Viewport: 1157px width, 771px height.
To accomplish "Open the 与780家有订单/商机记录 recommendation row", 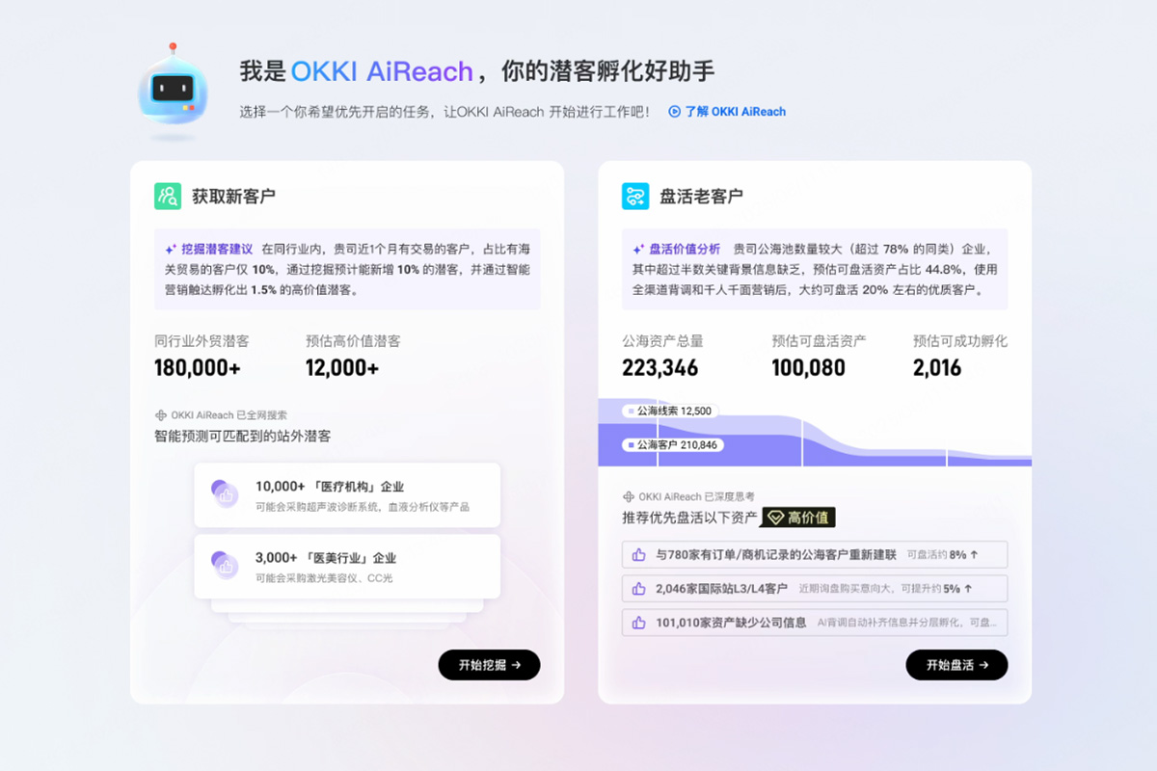I will coord(815,555).
